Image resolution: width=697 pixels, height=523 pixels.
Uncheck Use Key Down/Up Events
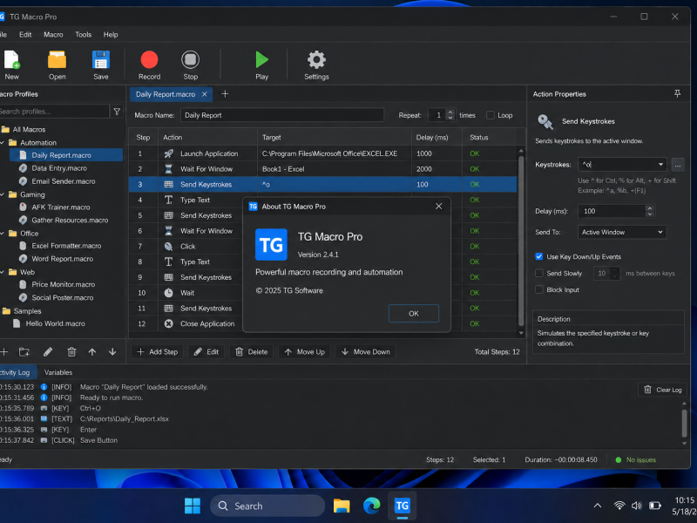click(x=538, y=256)
